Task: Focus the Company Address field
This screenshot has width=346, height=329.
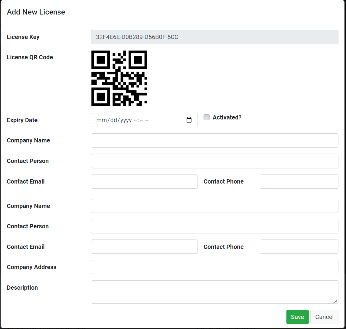Action: pos(214,267)
